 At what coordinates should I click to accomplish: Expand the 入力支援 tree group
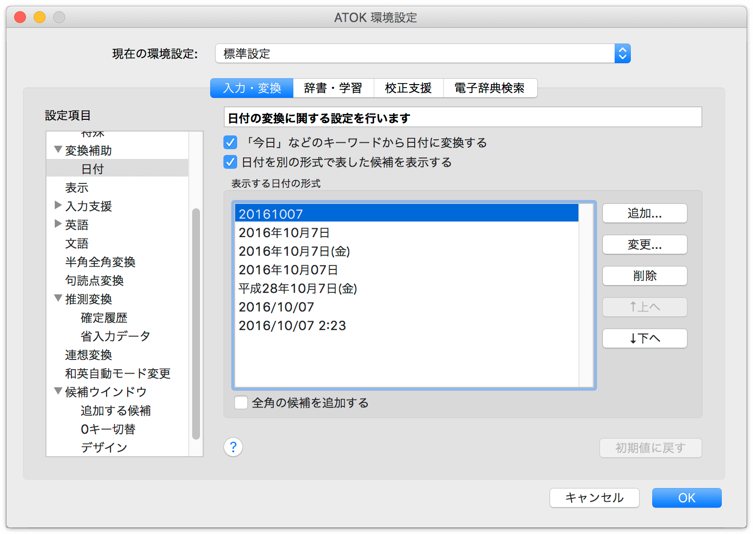[58, 205]
